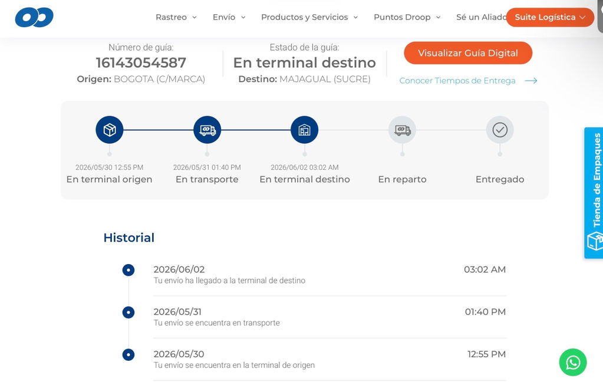
Task: Click the checkmark icon for Entregado
Action: [500, 130]
